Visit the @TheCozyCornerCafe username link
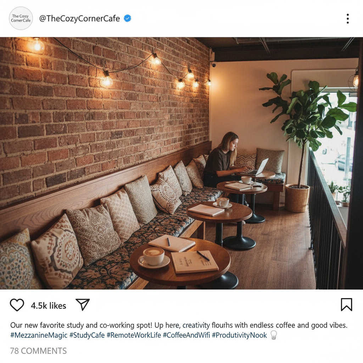The image size is (363, 363). point(79,18)
